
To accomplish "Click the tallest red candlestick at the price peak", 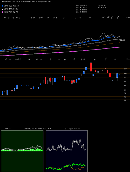I will (91, 67).
